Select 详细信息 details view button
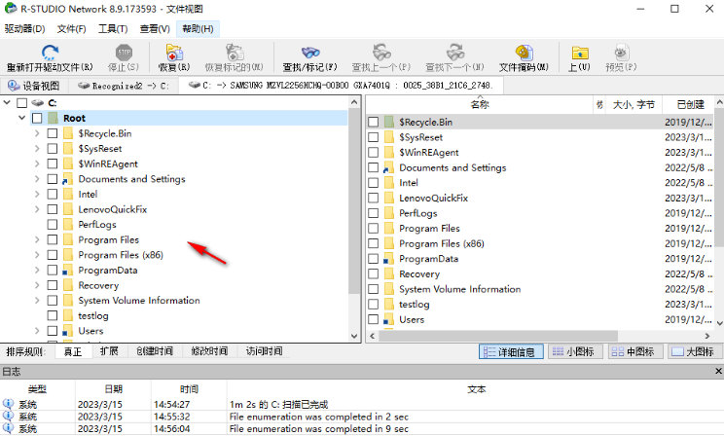This screenshot has height=436, width=724. pos(511,352)
